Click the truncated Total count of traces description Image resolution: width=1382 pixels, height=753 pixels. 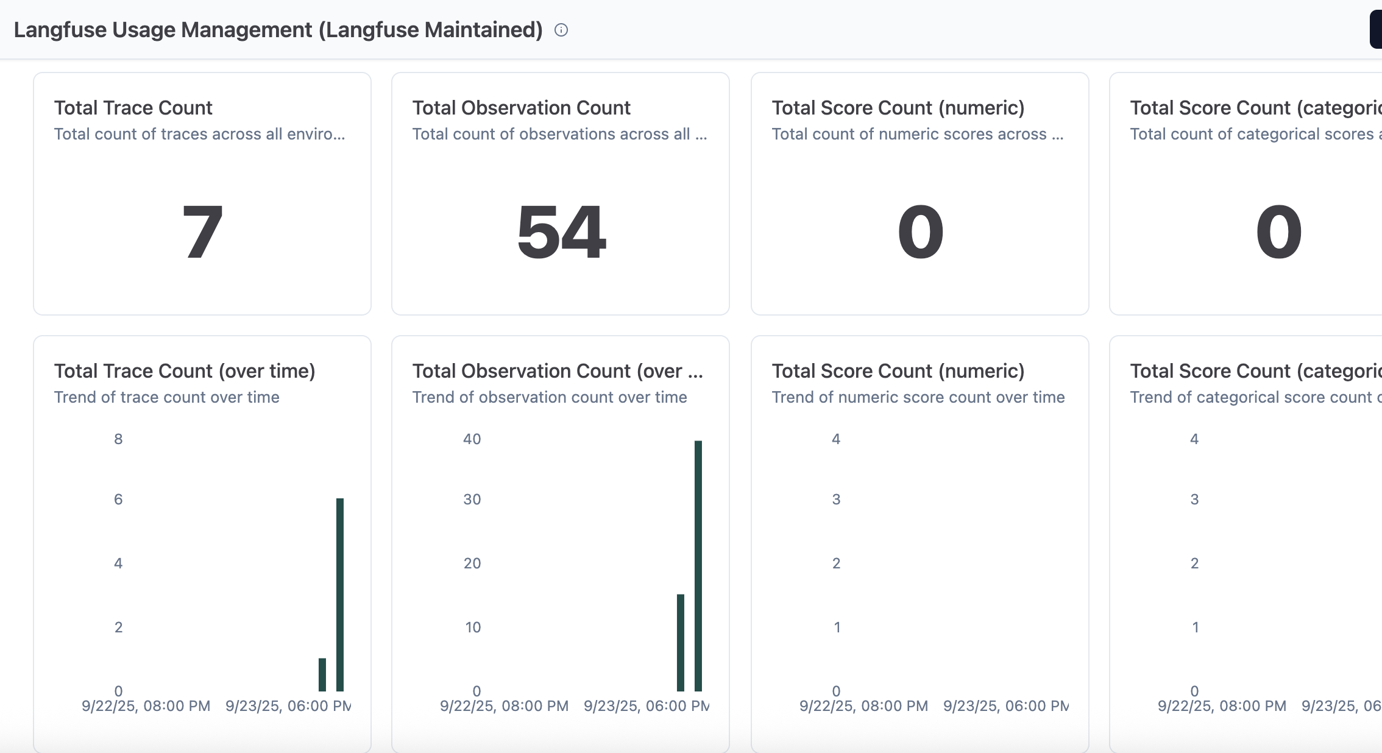pyautogui.click(x=199, y=134)
